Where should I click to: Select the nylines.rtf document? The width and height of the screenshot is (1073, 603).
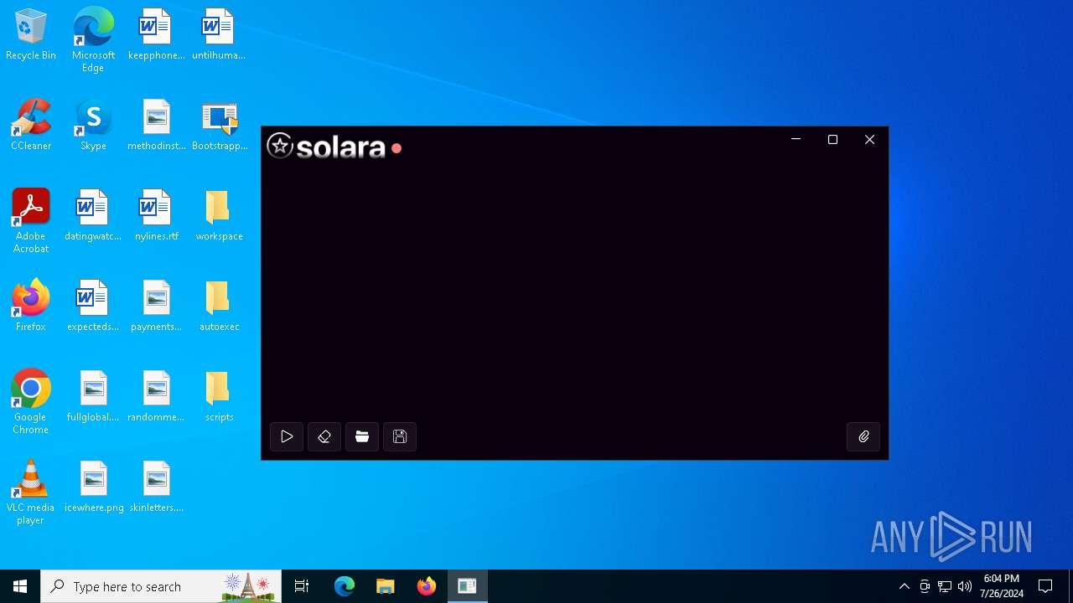pyautogui.click(x=156, y=216)
